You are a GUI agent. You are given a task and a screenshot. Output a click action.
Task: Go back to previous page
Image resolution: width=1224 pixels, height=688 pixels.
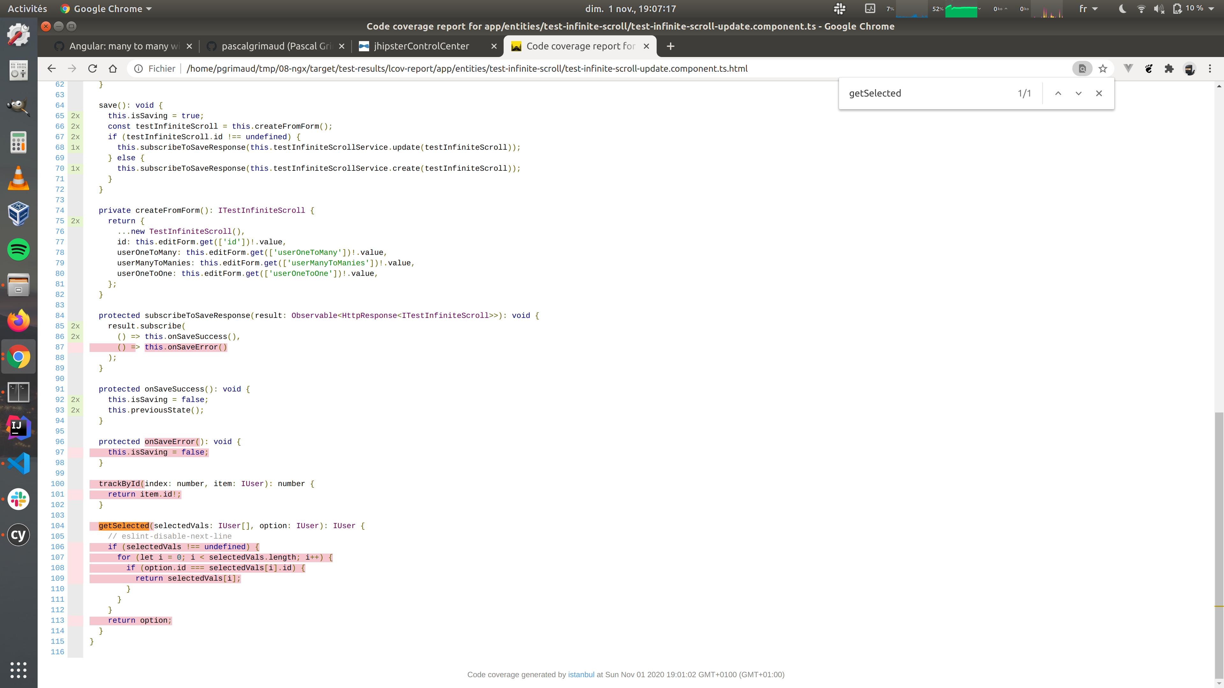[52, 68]
